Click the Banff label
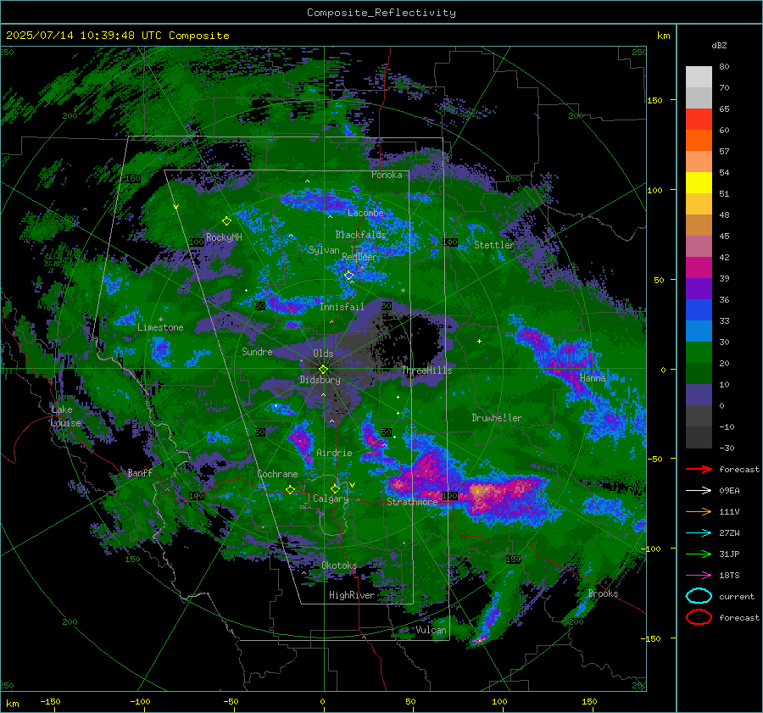 click(x=140, y=473)
